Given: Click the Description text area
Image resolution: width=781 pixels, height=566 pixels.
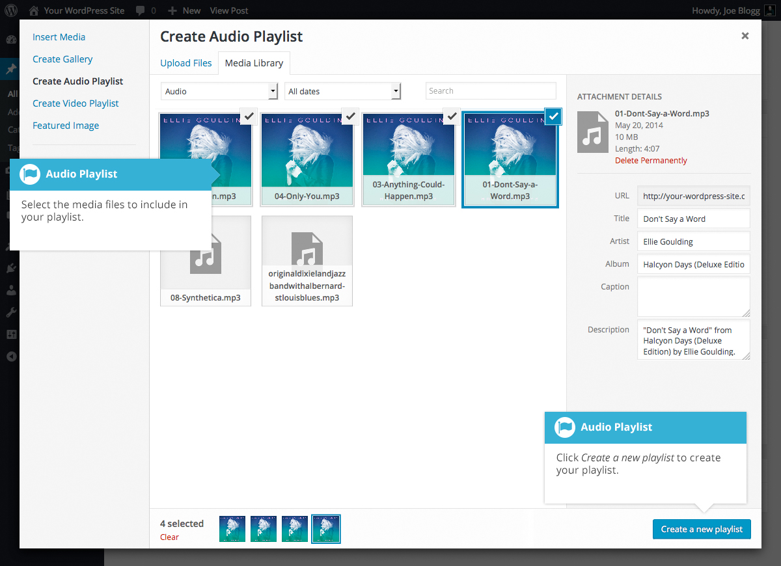Looking at the screenshot, I should click(694, 340).
